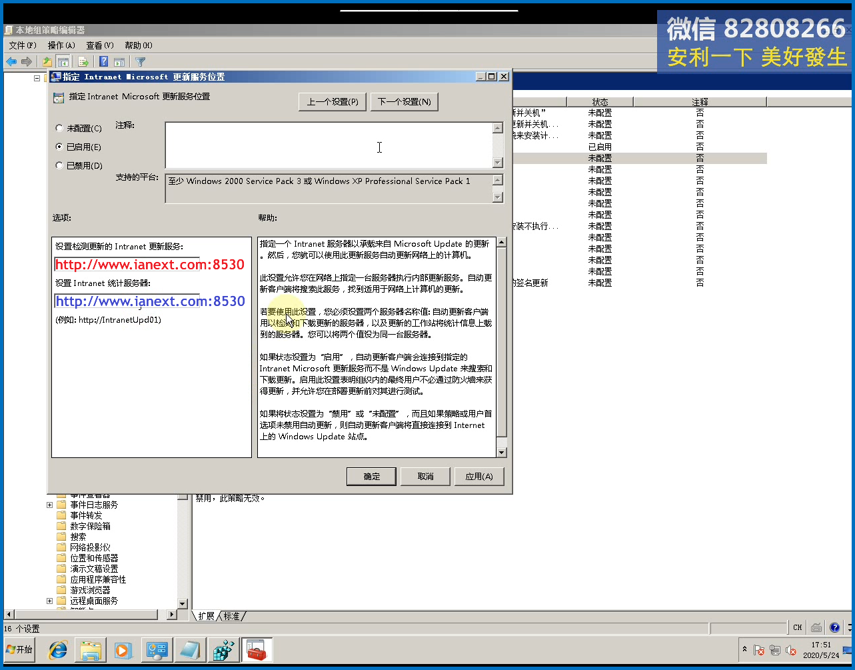
Task: Toggle the Show/Hide action pane icon
Action: pos(119,62)
